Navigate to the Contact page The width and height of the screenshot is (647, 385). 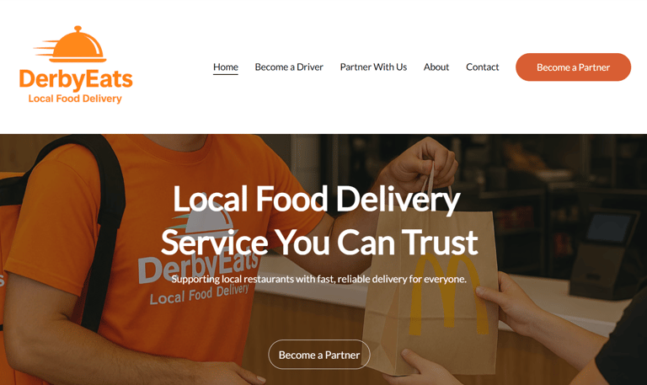(x=483, y=67)
